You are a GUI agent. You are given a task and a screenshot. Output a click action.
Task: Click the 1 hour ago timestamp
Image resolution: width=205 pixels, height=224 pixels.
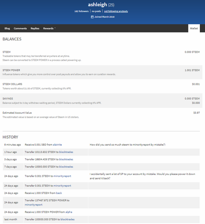click(x=11, y=152)
